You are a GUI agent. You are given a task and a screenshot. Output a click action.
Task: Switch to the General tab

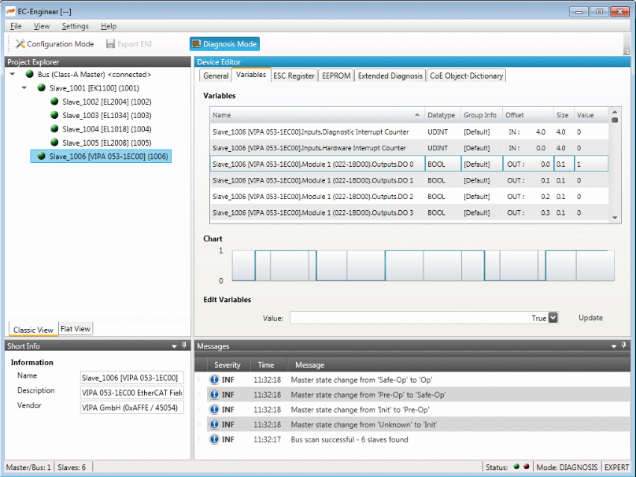[x=216, y=76]
